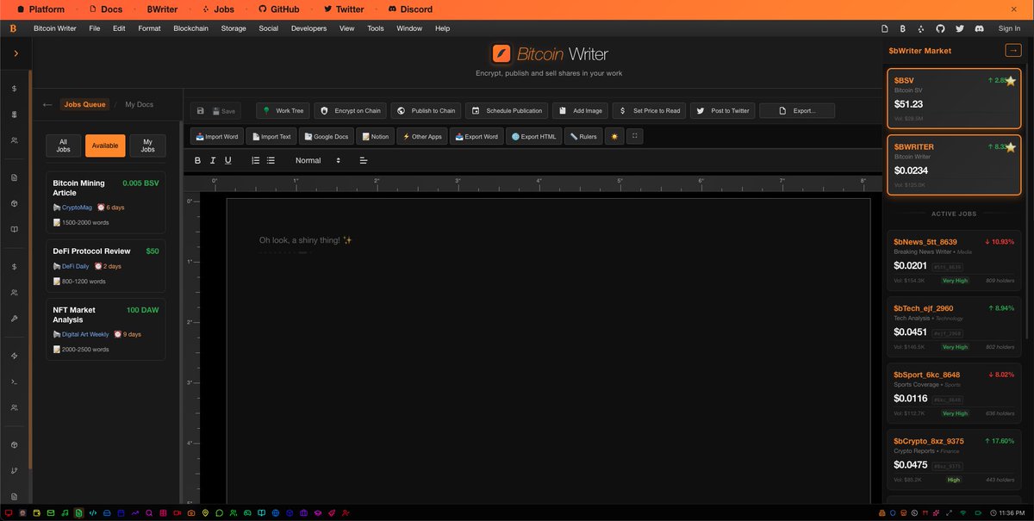This screenshot has width=1034, height=521.
Task: Open the $bNews_5tt_8639 market card
Action: coord(954,260)
